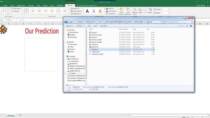
Task: Open the Text Fill dropdown
Action: (110, 9)
